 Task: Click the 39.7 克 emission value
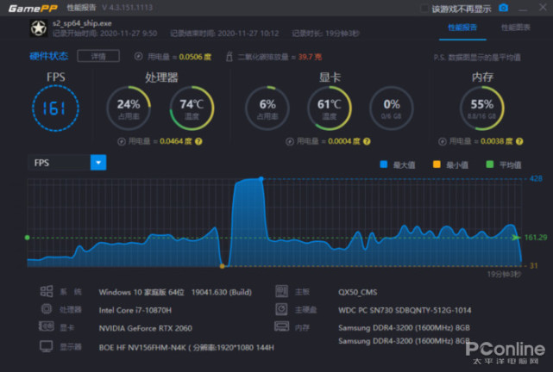[x=310, y=57]
